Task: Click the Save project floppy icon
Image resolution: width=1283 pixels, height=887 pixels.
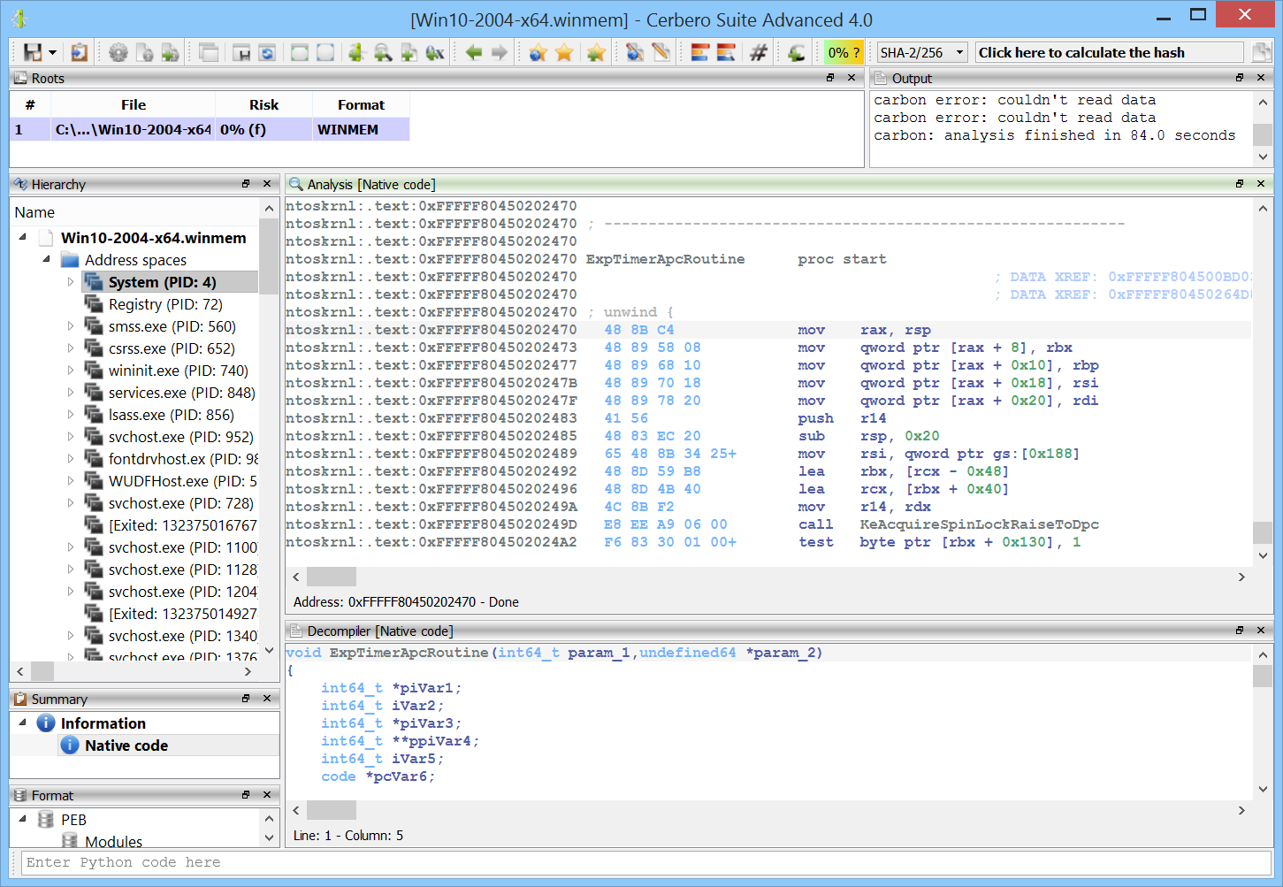Action: point(33,53)
